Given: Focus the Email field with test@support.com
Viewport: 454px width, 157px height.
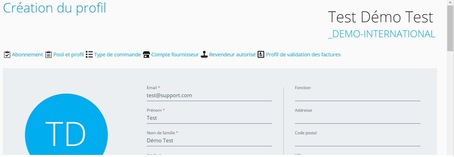Looking at the screenshot, I should click(209, 96).
